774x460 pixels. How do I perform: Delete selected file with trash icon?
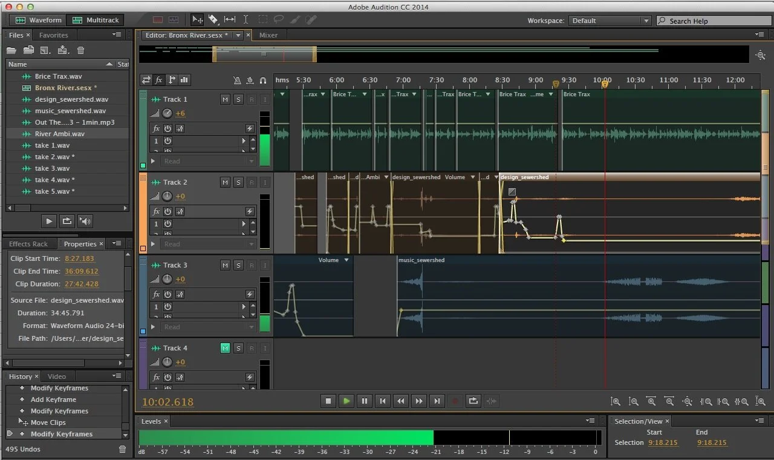coord(81,50)
